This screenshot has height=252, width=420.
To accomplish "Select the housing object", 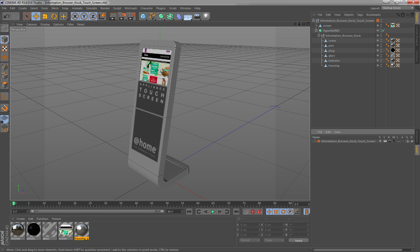I will point(334,66).
